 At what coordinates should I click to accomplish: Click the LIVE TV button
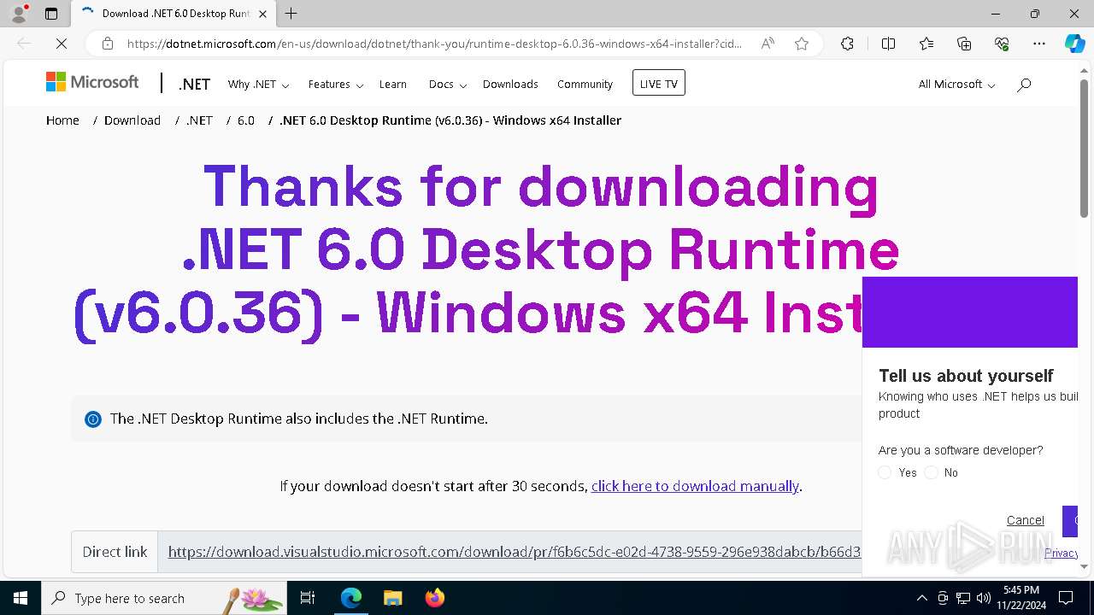(659, 83)
